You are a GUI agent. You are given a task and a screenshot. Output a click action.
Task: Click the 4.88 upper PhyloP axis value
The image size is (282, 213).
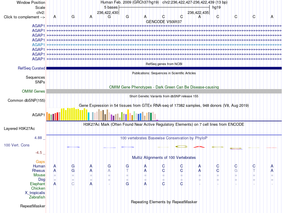click(38, 138)
